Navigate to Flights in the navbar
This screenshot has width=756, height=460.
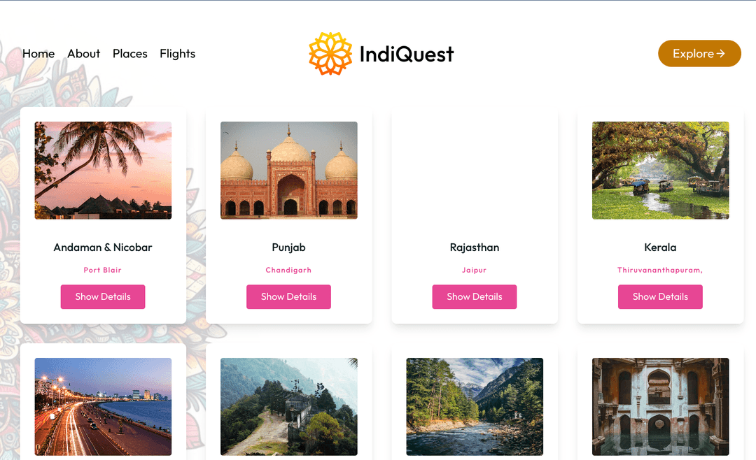(177, 54)
